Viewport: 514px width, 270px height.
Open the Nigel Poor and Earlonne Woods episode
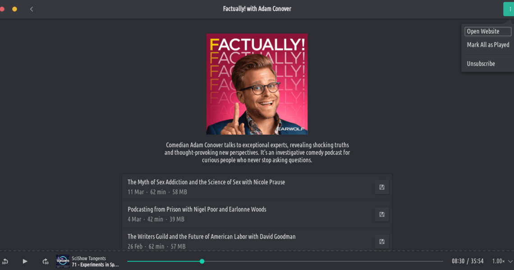point(197,209)
